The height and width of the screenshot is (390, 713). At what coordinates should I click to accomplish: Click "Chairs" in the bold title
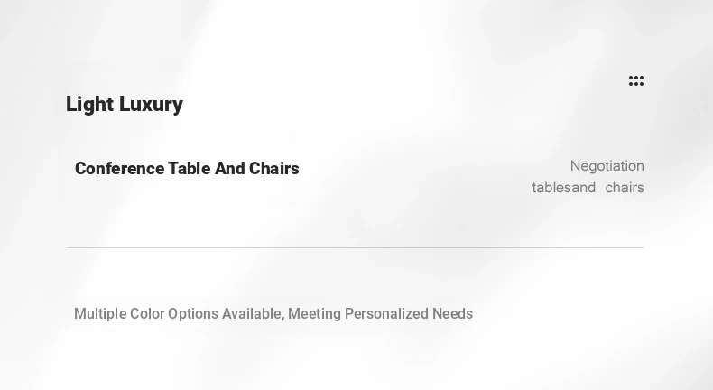click(274, 169)
